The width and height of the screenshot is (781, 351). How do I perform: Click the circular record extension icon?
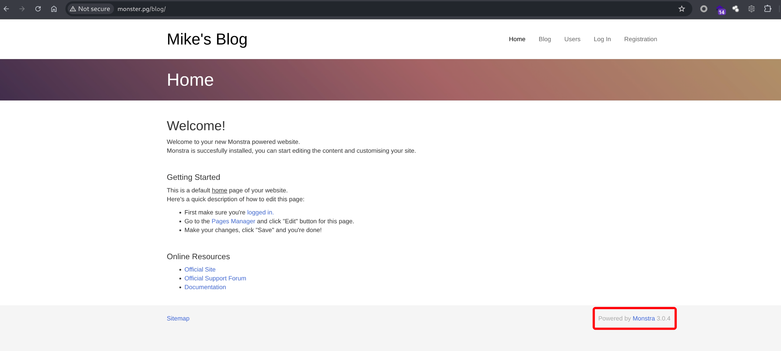pos(704,9)
